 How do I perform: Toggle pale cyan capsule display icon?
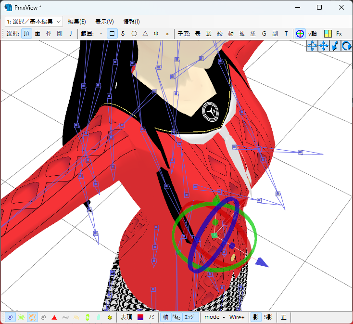[99, 317]
